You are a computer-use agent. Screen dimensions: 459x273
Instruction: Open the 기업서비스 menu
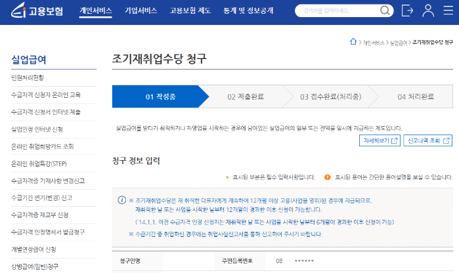[141, 11]
